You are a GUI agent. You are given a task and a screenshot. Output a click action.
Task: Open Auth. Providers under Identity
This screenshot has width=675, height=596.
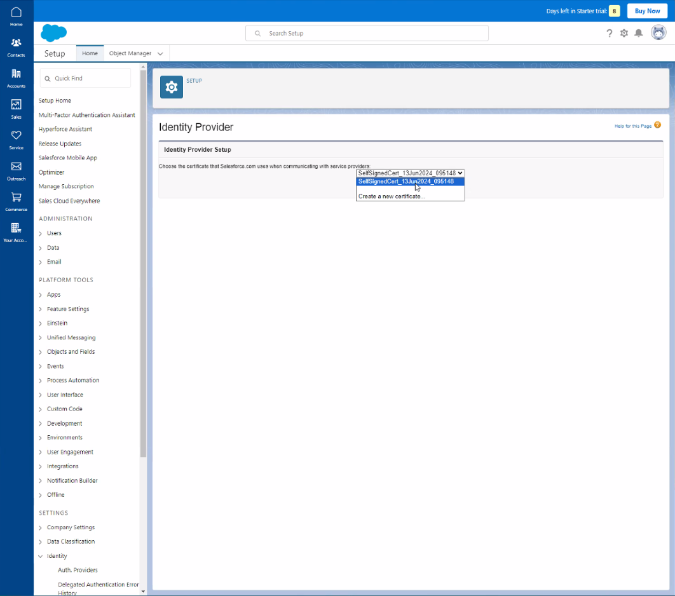pos(78,570)
